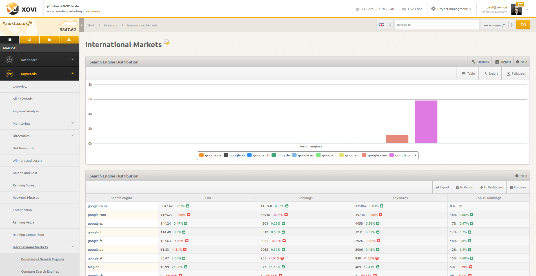Toggle google.com series in legend
536x276 pixels.
pyautogui.click(x=375, y=155)
